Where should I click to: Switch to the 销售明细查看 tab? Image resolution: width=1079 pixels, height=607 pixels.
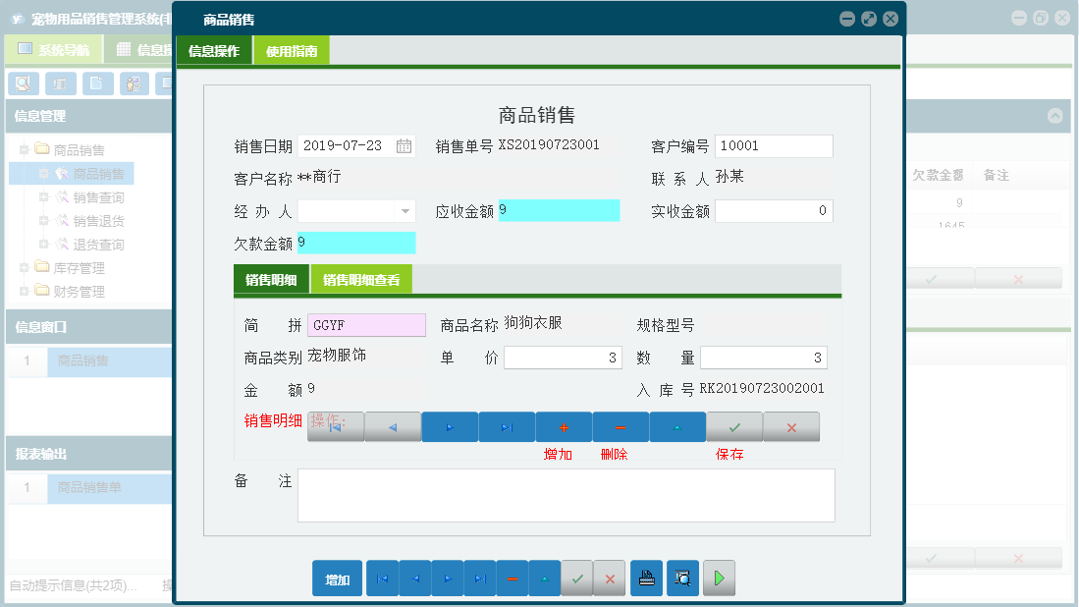click(359, 279)
